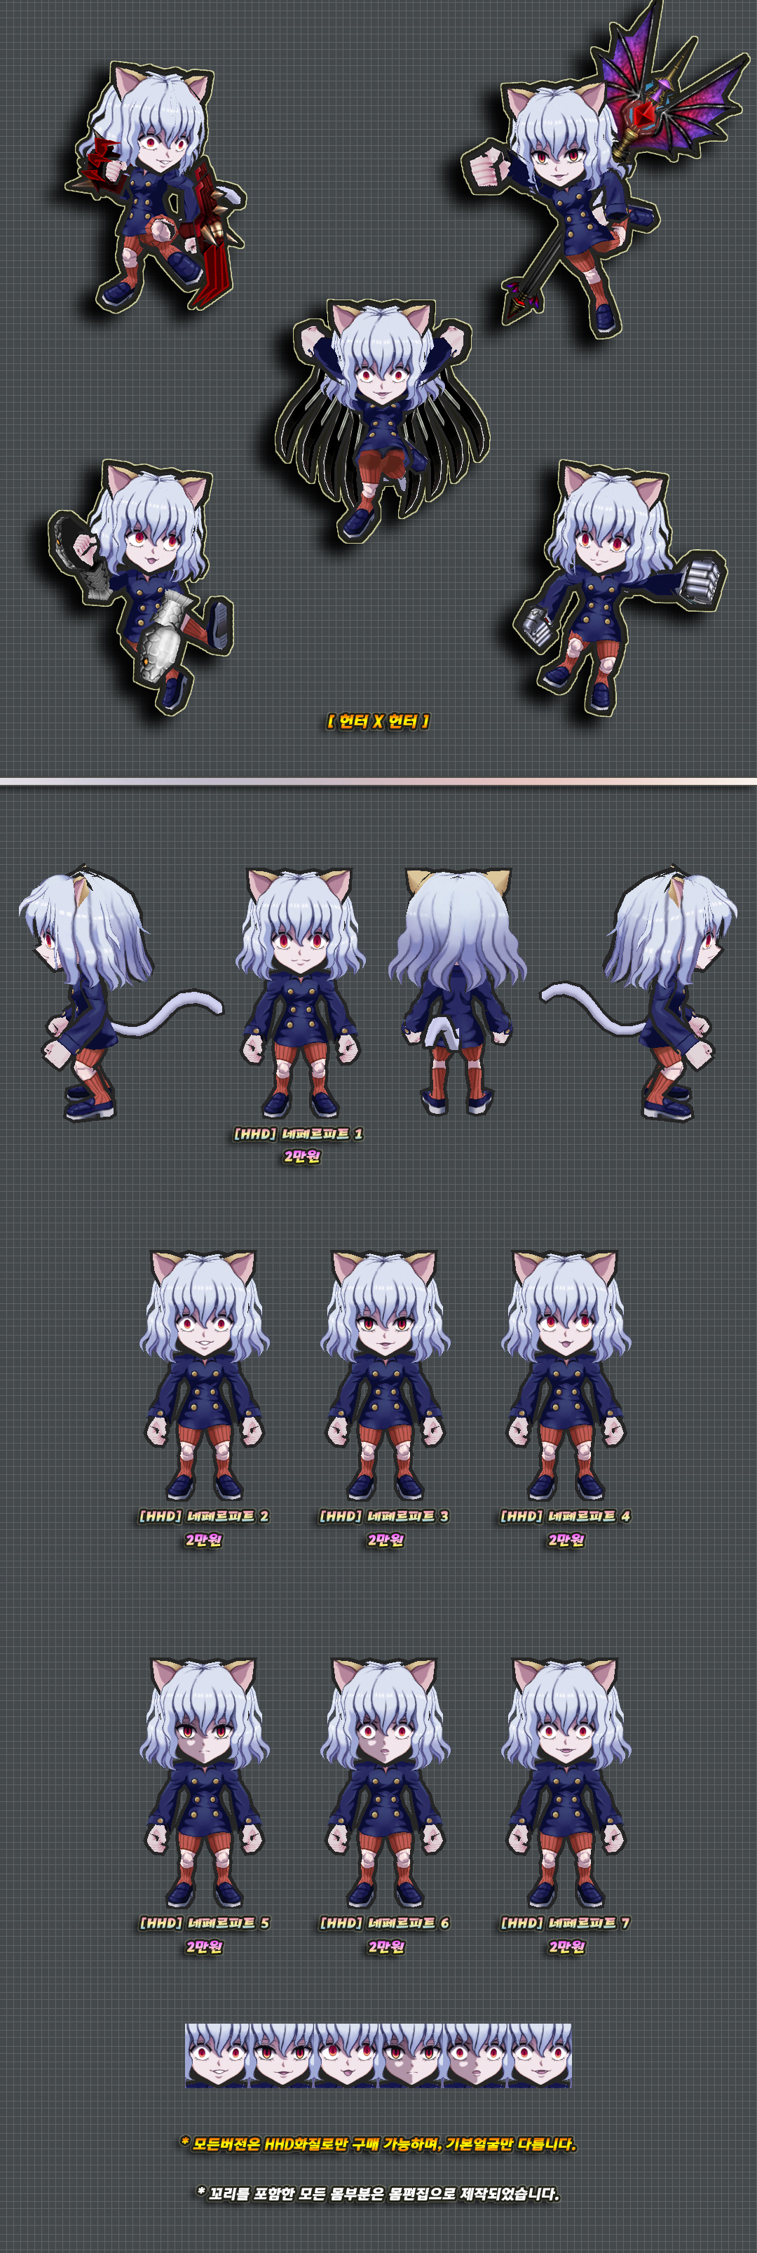Click the 2만원 price under 네페르피트 5
This screenshot has height=2253, width=757.
coord(205,1947)
